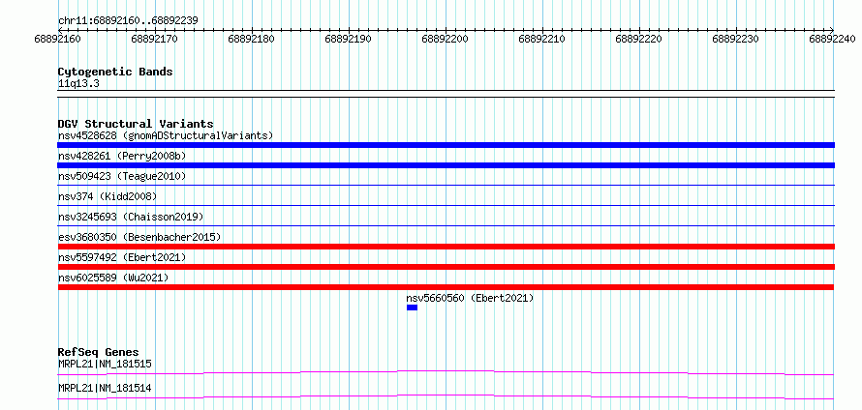Screen dimensions: 862x410
Task: Click ruler position 68892220
Action: coord(639,39)
